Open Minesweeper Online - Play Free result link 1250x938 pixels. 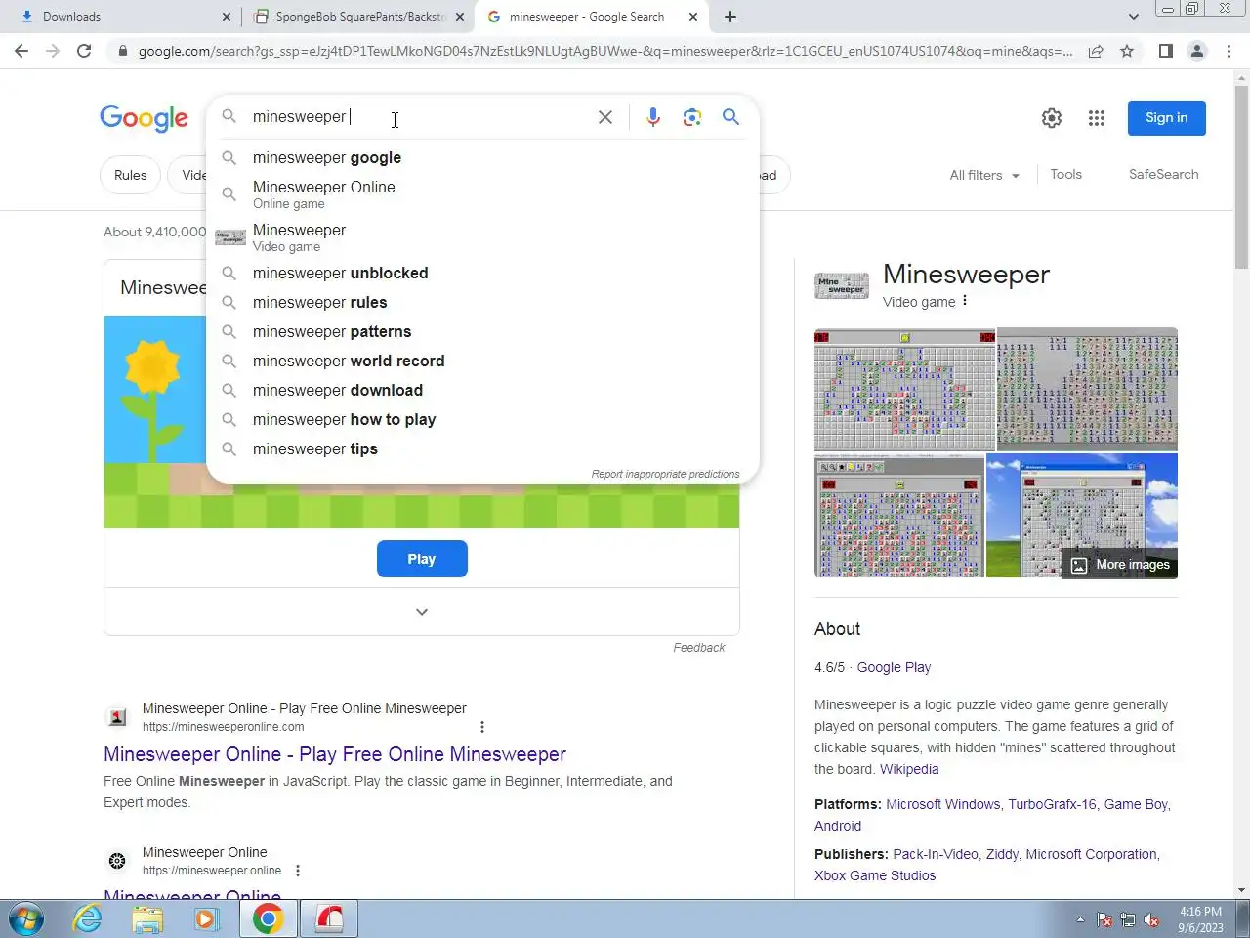(x=335, y=754)
